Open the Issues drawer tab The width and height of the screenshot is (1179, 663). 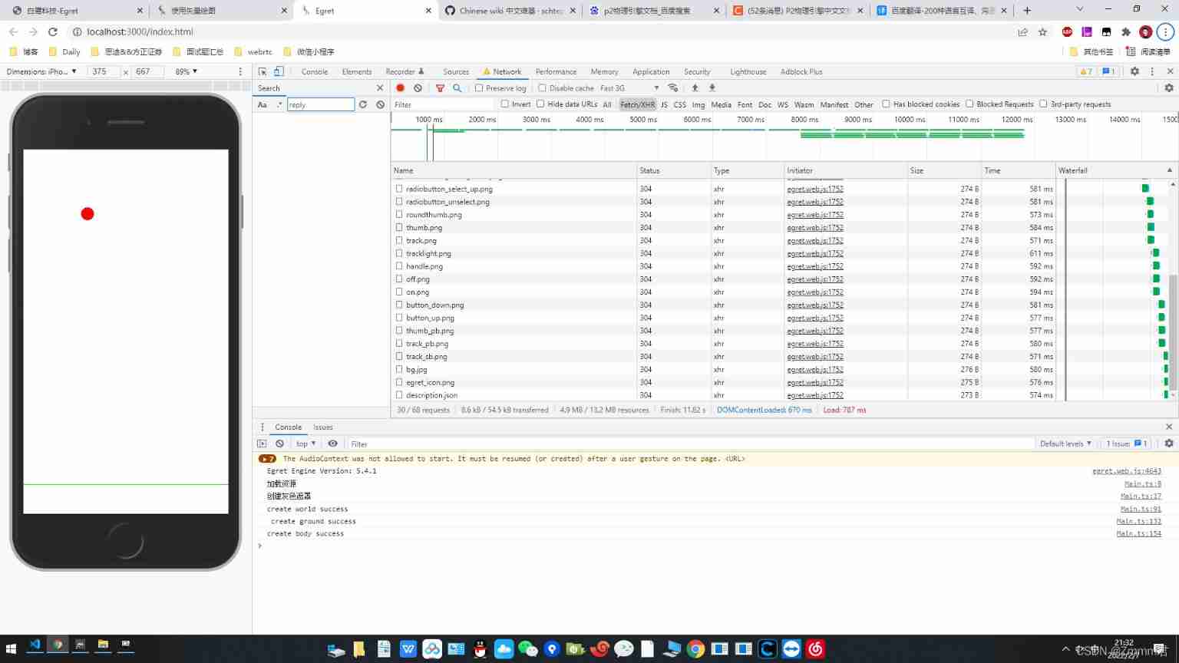point(323,427)
